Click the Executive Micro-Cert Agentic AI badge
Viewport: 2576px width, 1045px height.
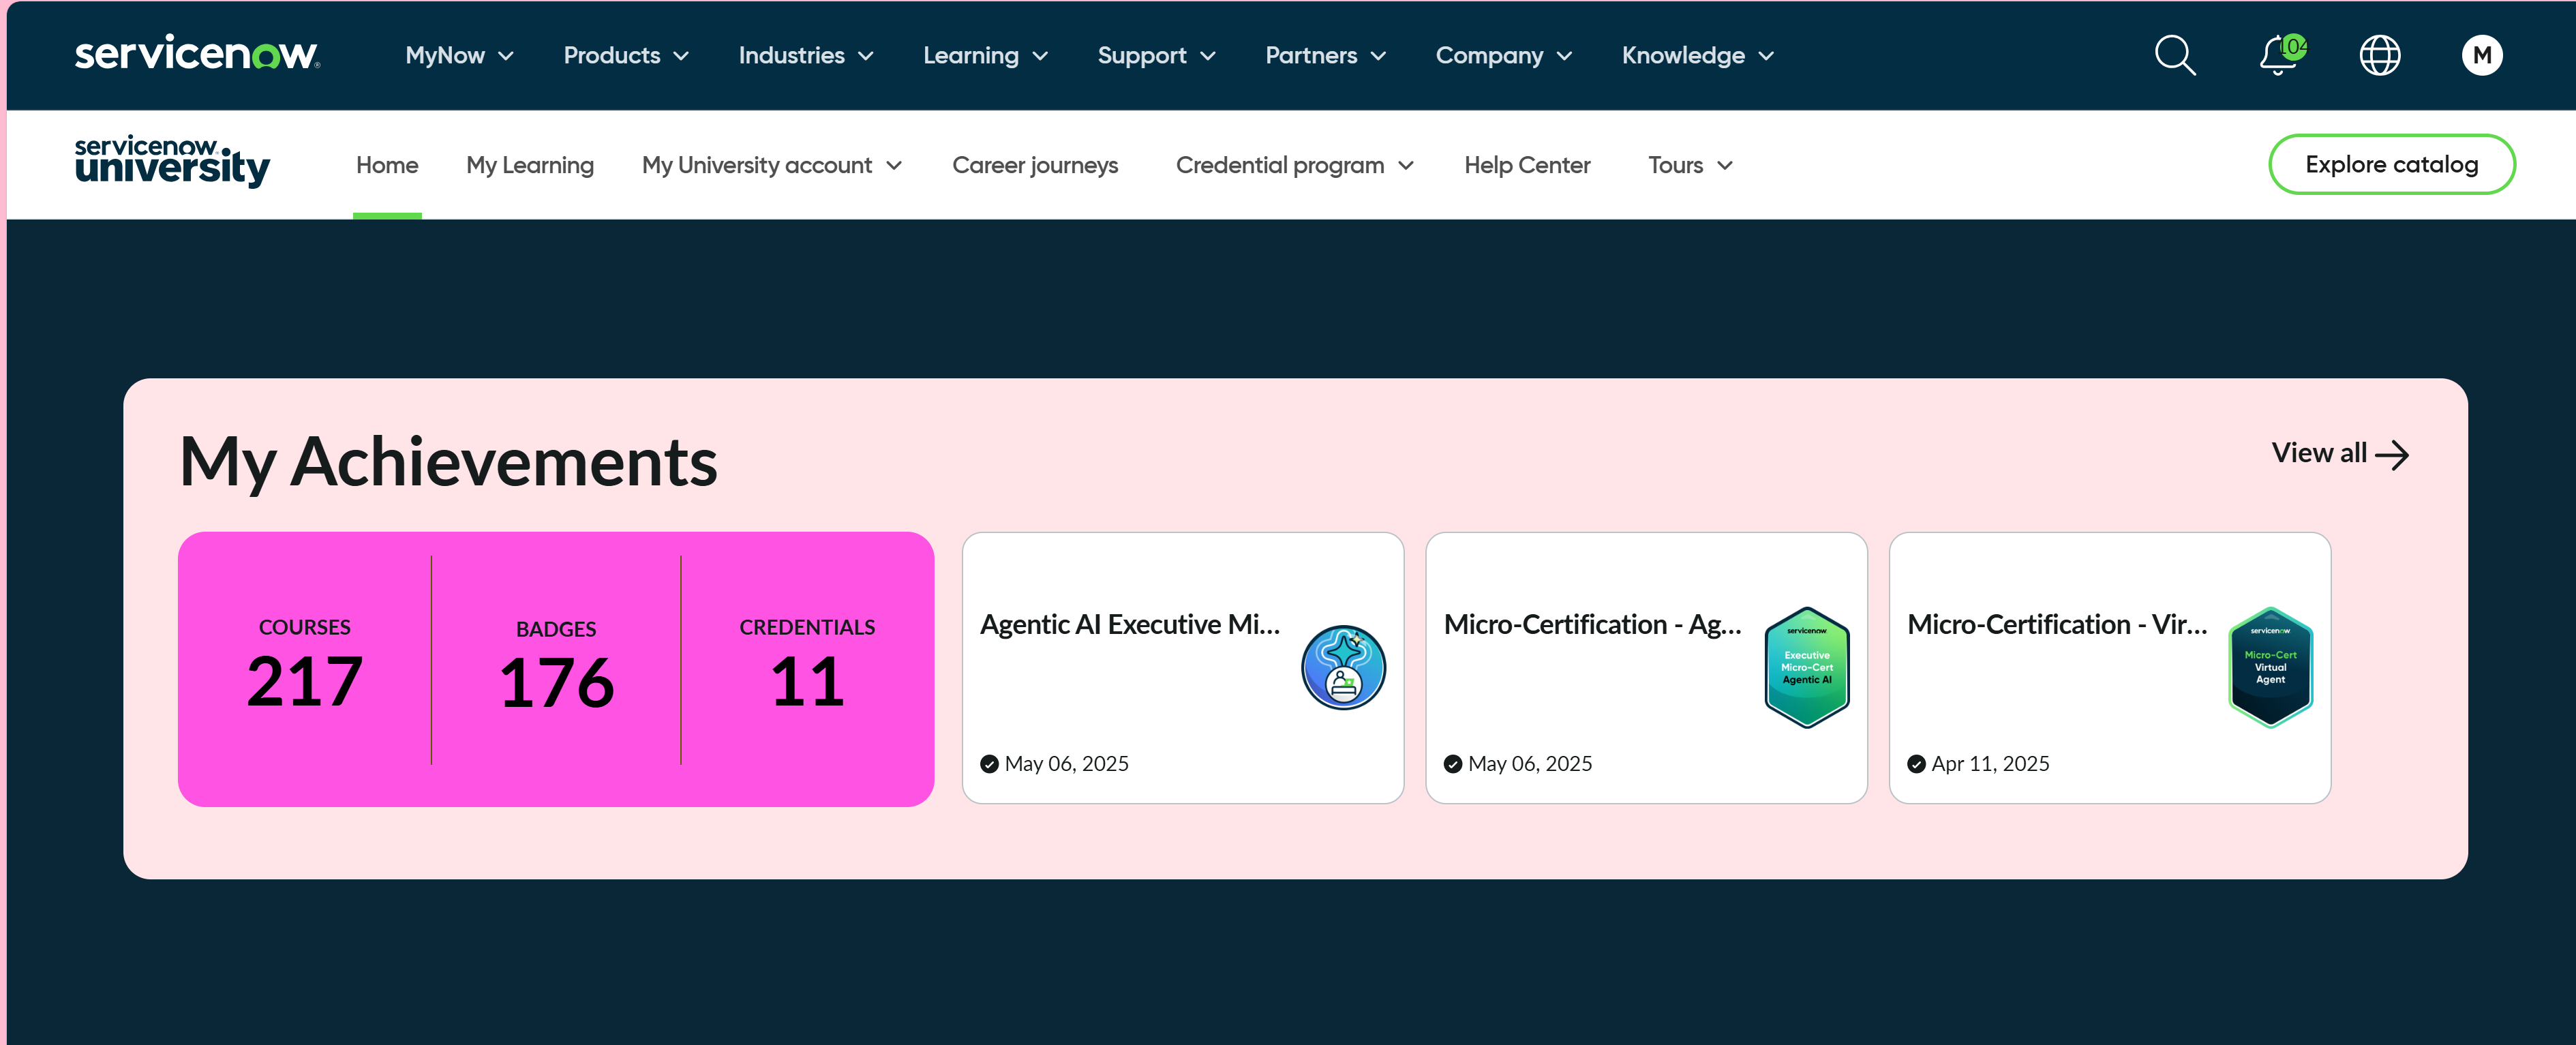1806,668
